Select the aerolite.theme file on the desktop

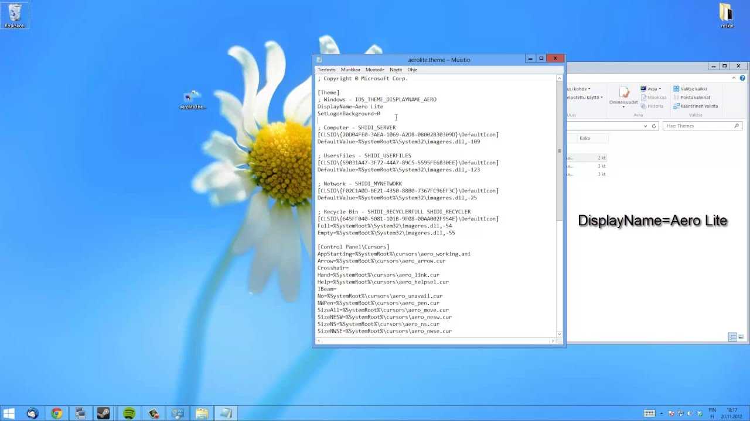[193, 100]
